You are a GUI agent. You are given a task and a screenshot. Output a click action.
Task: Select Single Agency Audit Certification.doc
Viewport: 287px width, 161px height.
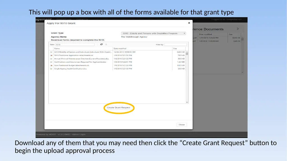(70, 69)
